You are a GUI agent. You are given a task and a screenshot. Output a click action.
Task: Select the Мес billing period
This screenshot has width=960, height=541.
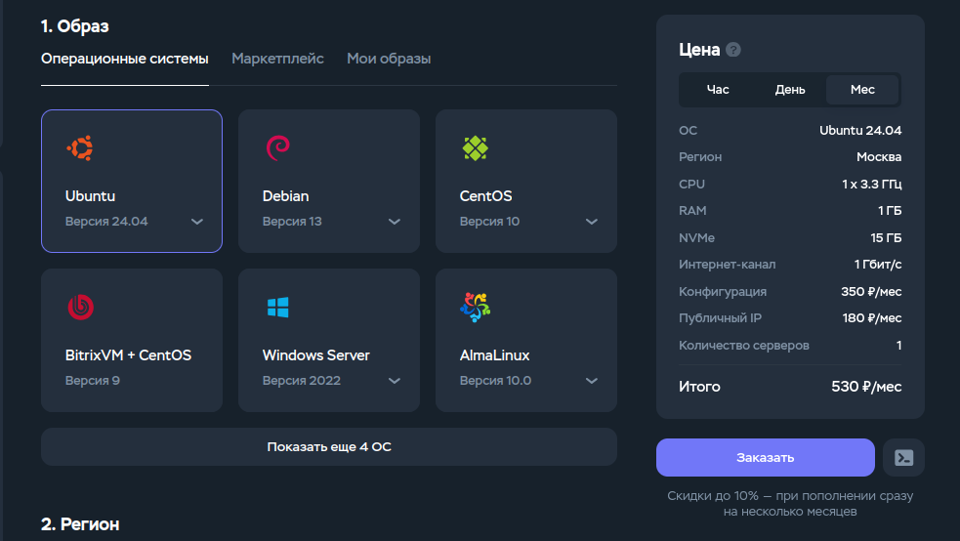point(862,90)
